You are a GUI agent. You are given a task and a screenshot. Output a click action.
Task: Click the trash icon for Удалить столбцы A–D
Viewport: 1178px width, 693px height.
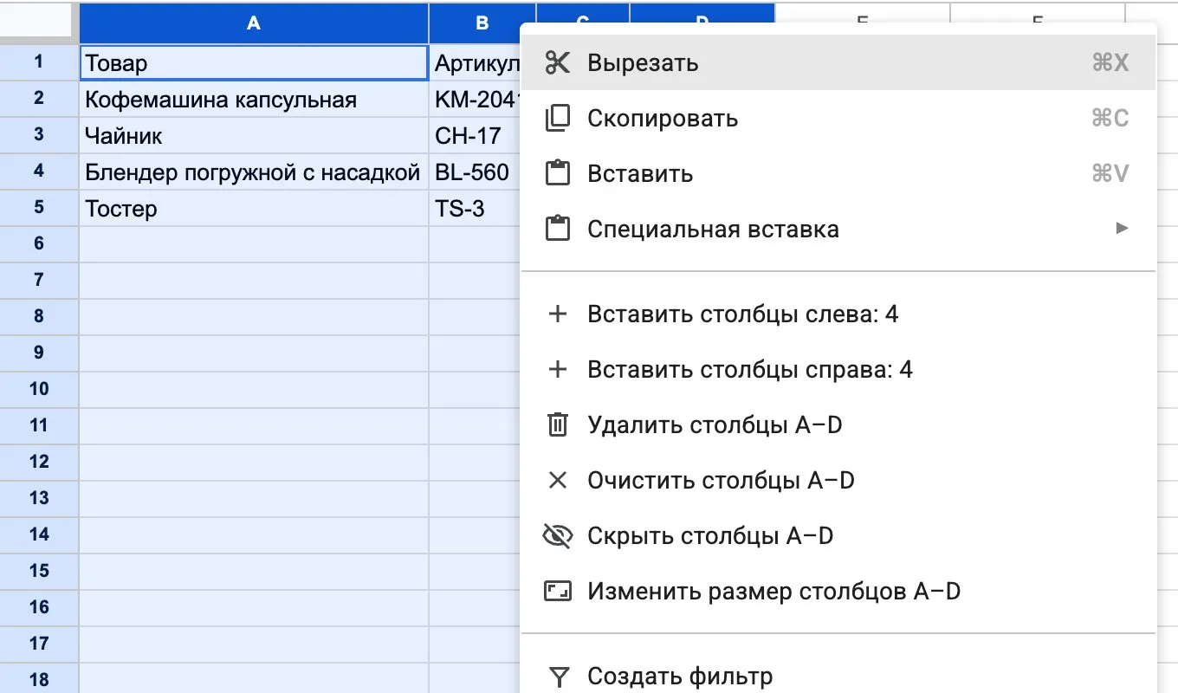point(558,424)
